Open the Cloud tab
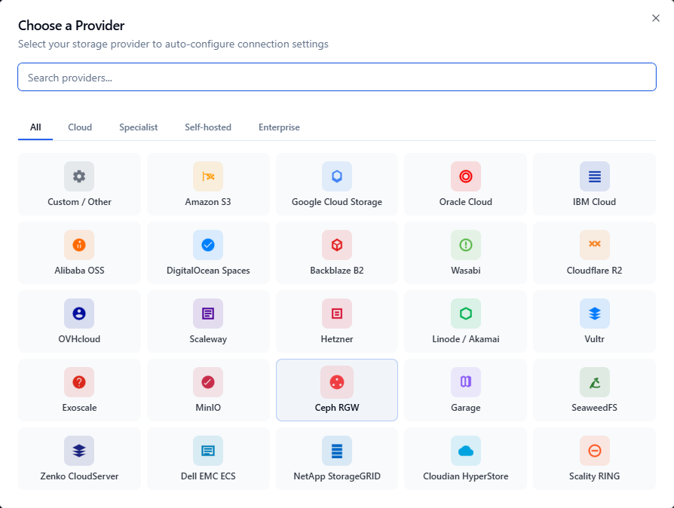This screenshot has width=674, height=508. 80,127
